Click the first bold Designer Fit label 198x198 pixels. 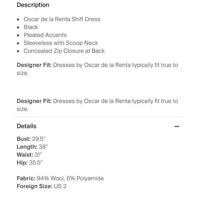click(x=34, y=65)
